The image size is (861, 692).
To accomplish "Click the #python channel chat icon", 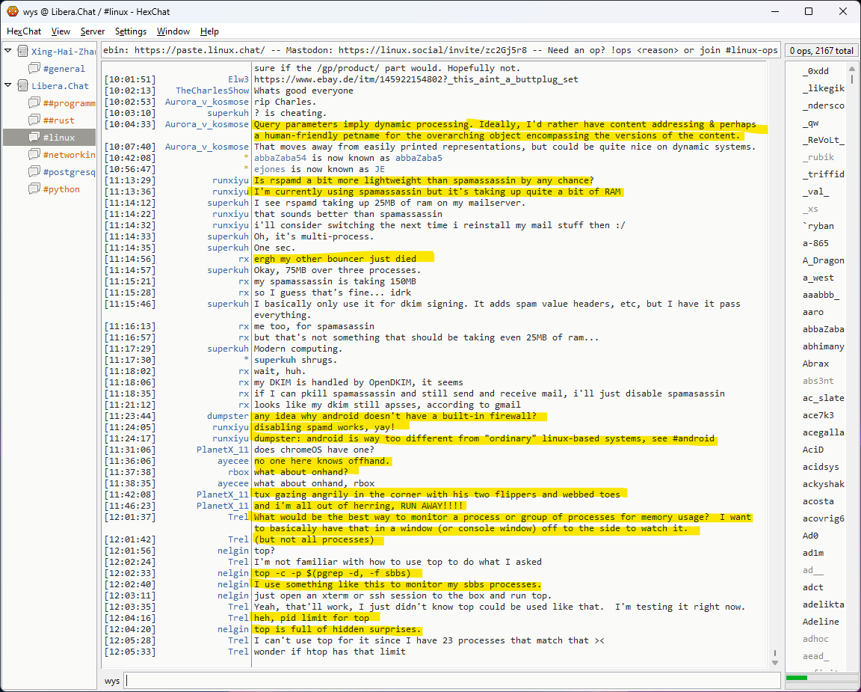I will pos(34,189).
